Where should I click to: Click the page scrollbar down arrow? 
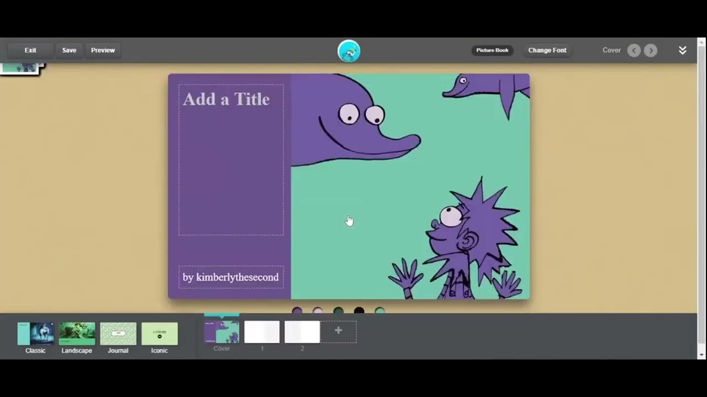pyautogui.click(x=701, y=355)
